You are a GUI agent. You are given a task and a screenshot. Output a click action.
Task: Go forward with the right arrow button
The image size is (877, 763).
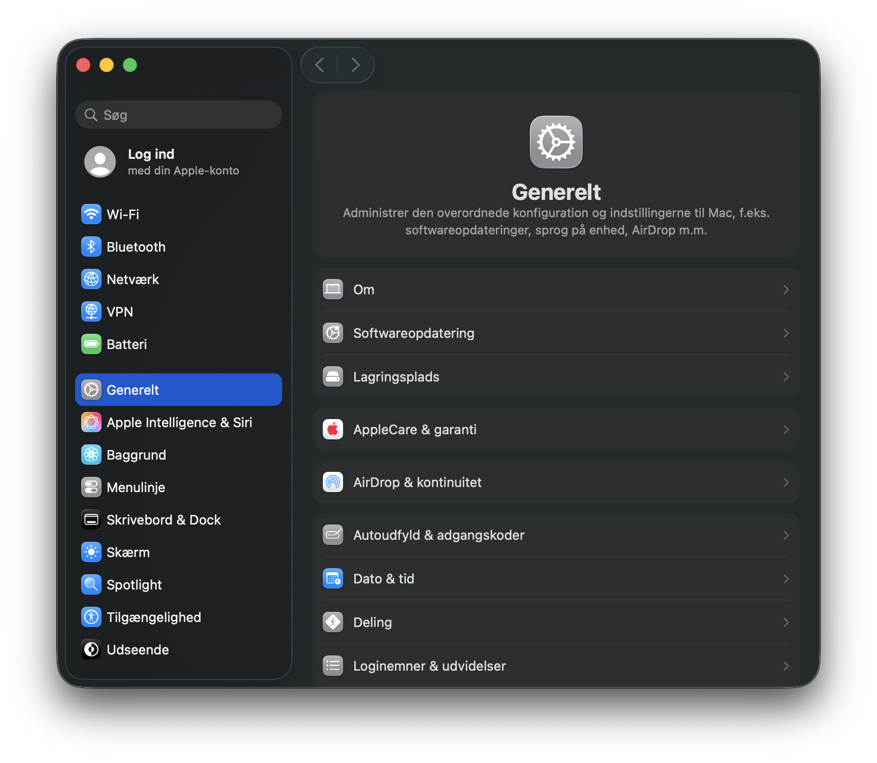coord(356,65)
